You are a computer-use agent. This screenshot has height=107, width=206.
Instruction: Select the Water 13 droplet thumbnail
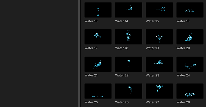(98, 10)
